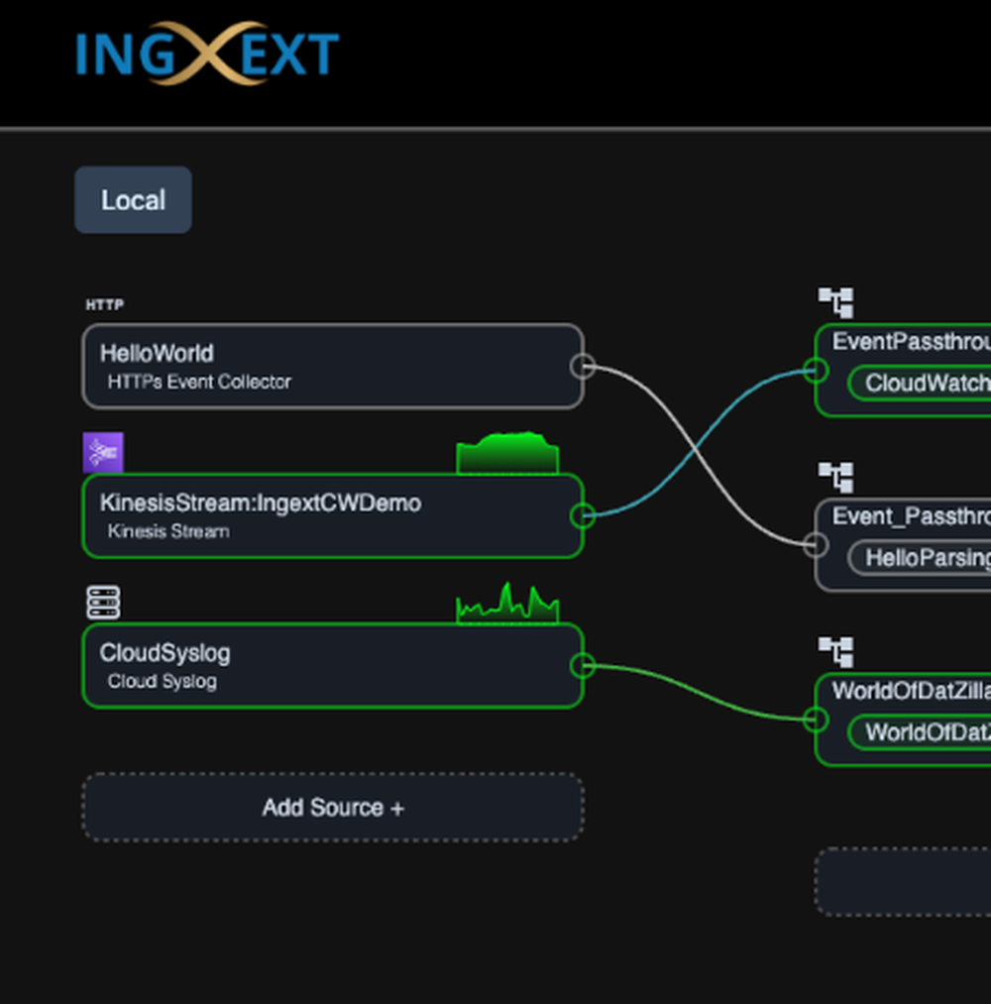Click the Kinesis Stream purple icon
Screen dimensions: 991x1004
pos(103,452)
